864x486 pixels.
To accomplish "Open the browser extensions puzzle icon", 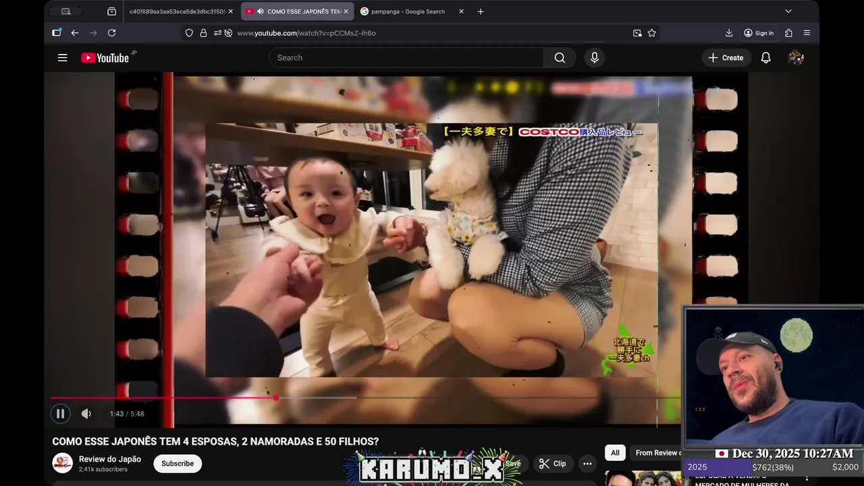I will [x=788, y=33].
